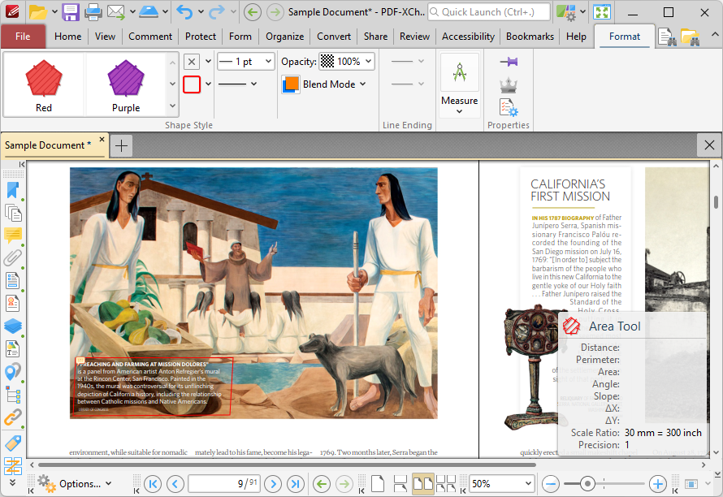Zoom out with the minus button
Image resolution: width=723 pixels, height=497 pixels.
551,484
